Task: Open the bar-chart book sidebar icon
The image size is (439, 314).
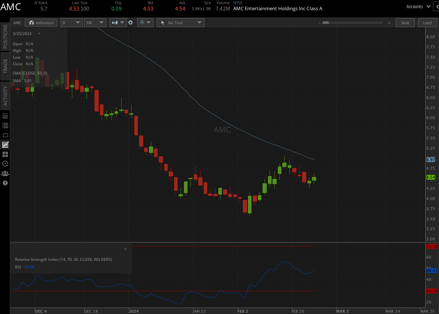Action: [5, 116]
